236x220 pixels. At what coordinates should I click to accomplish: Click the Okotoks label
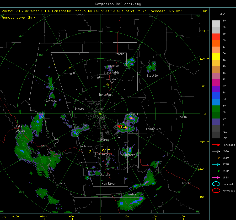[x=105, y=174]
